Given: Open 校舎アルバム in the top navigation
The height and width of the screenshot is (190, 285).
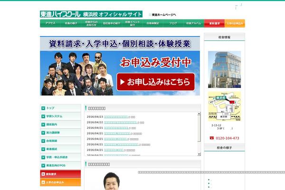Looking at the screenshot, I should point(194,23).
